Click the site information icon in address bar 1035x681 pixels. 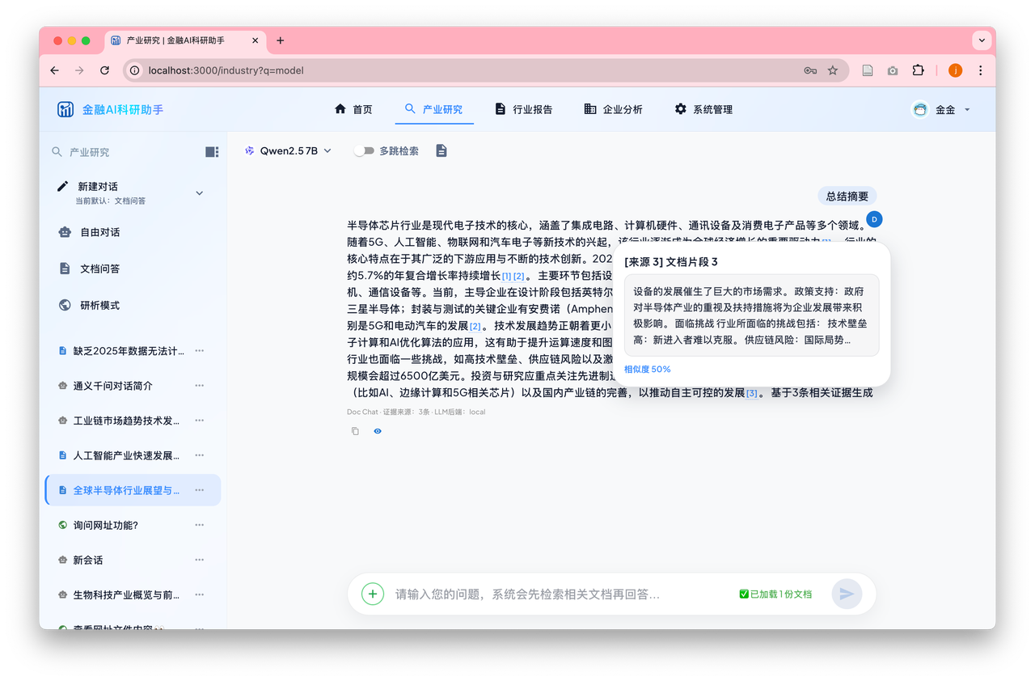pyautogui.click(x=135, y=70)
